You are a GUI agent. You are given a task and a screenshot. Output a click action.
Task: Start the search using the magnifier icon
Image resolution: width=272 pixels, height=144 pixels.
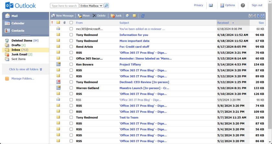[x=106, y=6]
